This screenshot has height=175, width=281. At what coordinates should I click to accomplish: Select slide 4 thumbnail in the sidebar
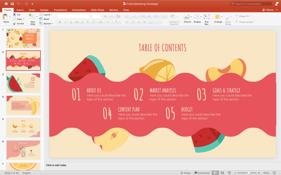coord(23,105)
